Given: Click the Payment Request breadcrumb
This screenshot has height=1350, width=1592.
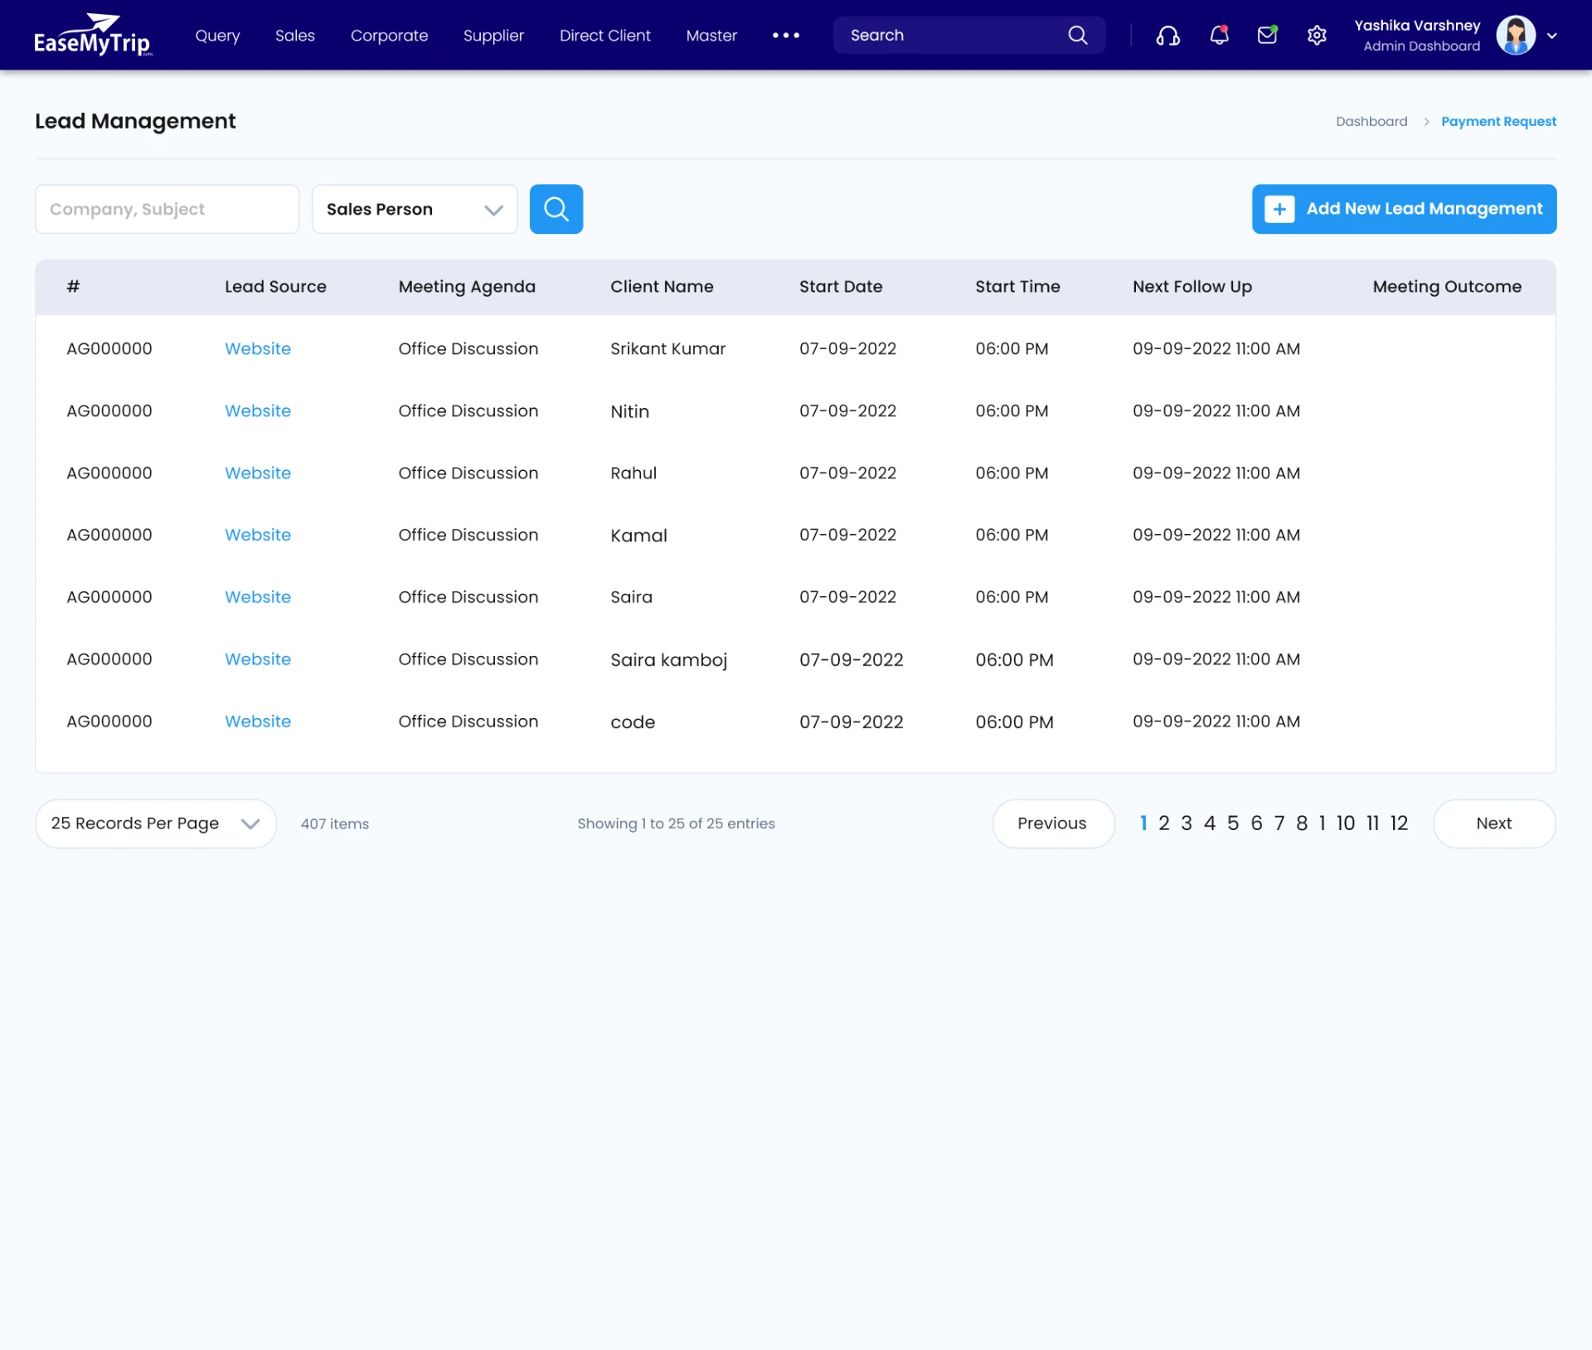Looking at the screenshot, I should (x=1498, y=121).
